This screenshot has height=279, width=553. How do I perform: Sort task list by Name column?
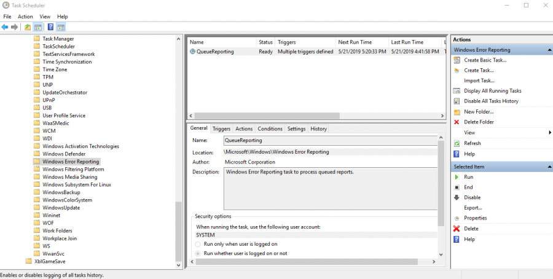pos(221,42)
